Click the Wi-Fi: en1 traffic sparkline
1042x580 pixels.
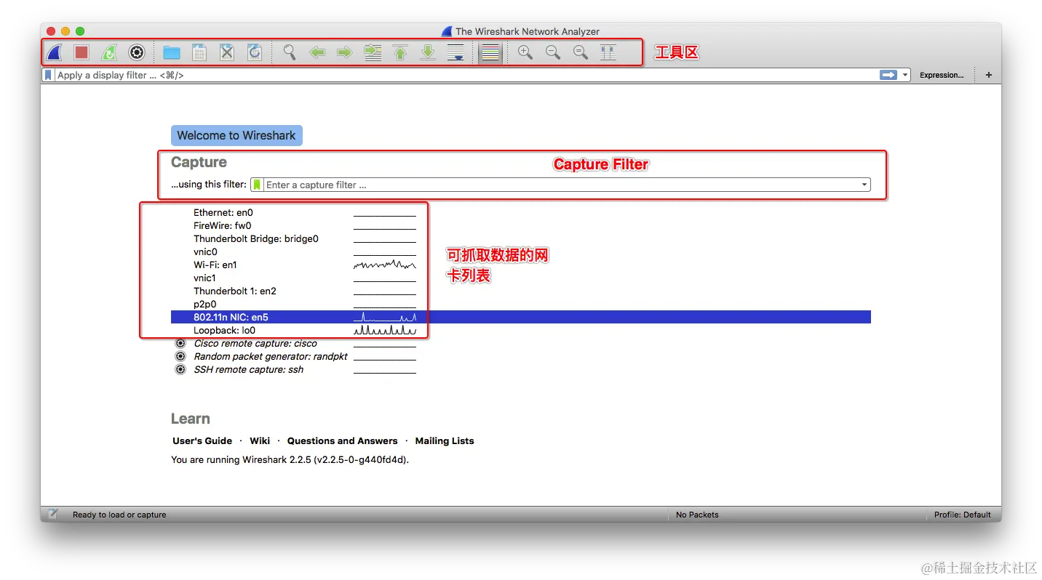coord(385,265)
